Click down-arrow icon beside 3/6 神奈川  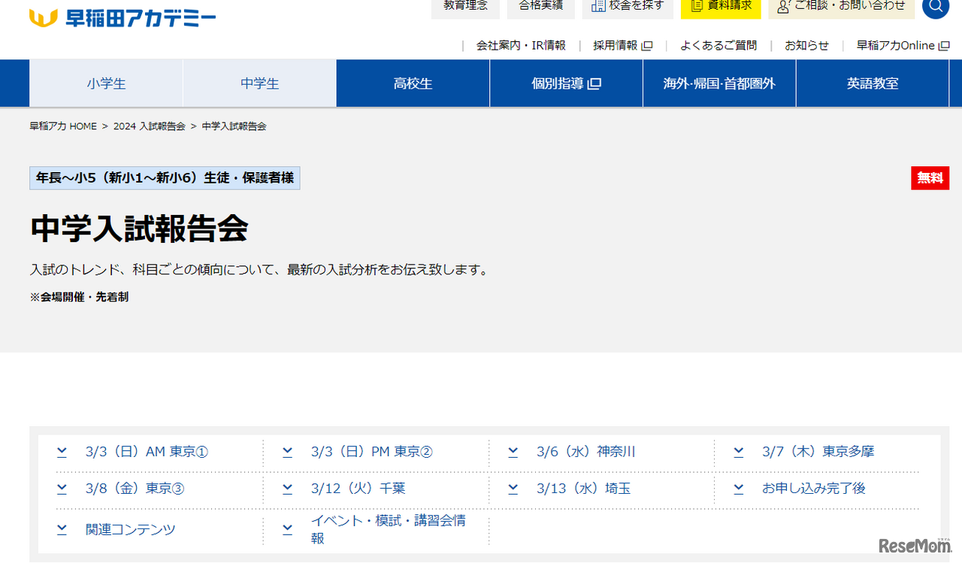(513, 452)
